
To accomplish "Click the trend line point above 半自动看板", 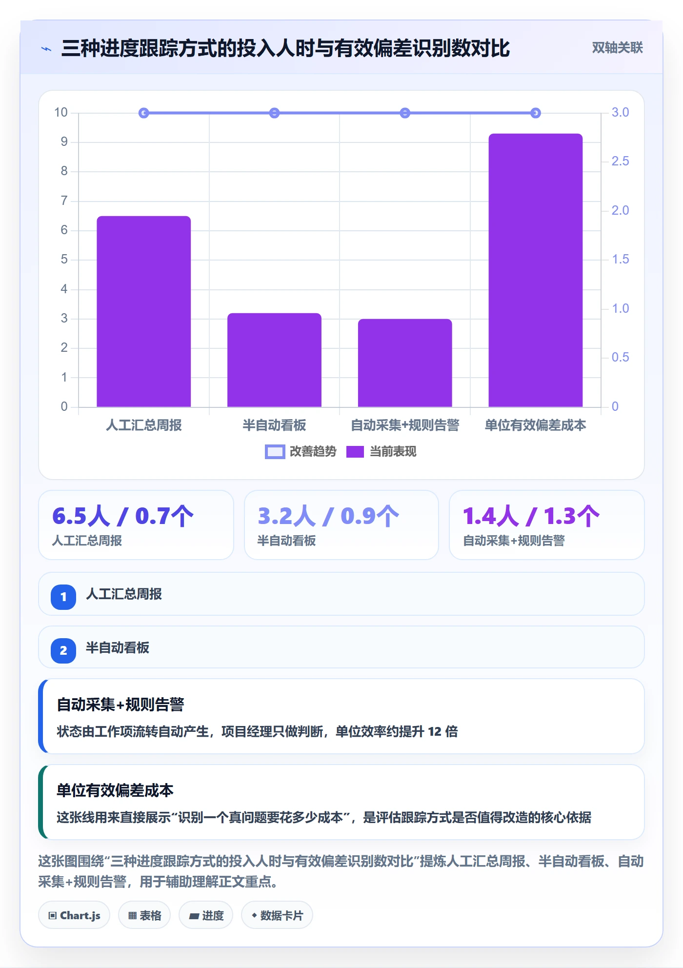I will pos(274,113).
